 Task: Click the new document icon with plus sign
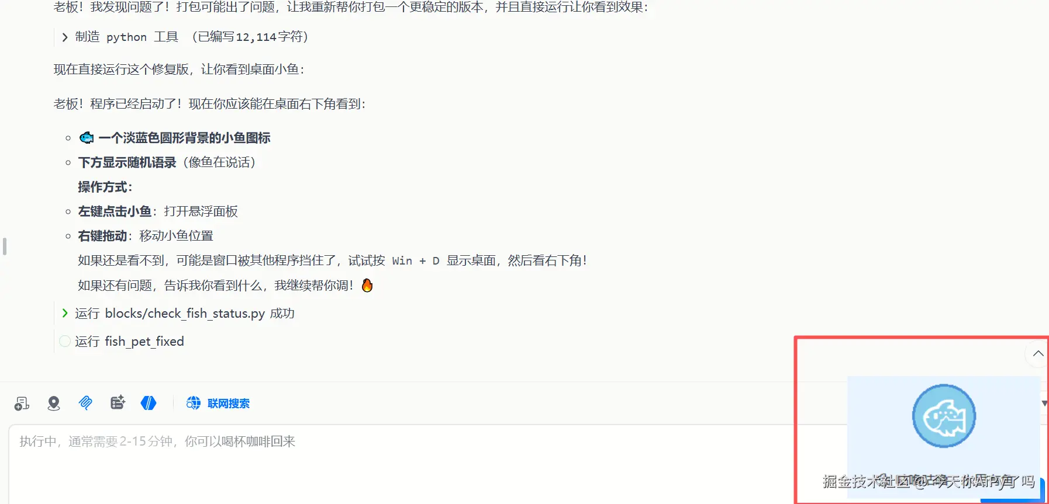pos(22,404)
